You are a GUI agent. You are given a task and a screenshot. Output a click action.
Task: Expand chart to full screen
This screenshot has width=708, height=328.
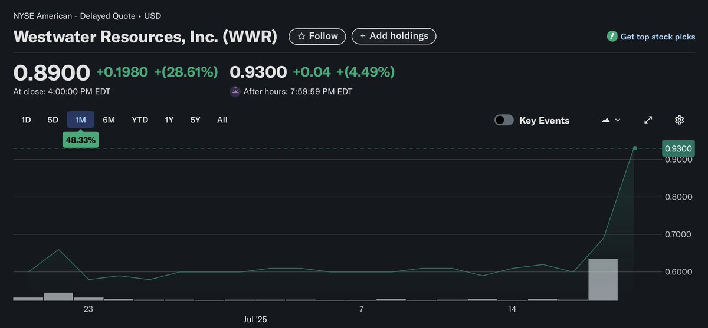(648, 120)
